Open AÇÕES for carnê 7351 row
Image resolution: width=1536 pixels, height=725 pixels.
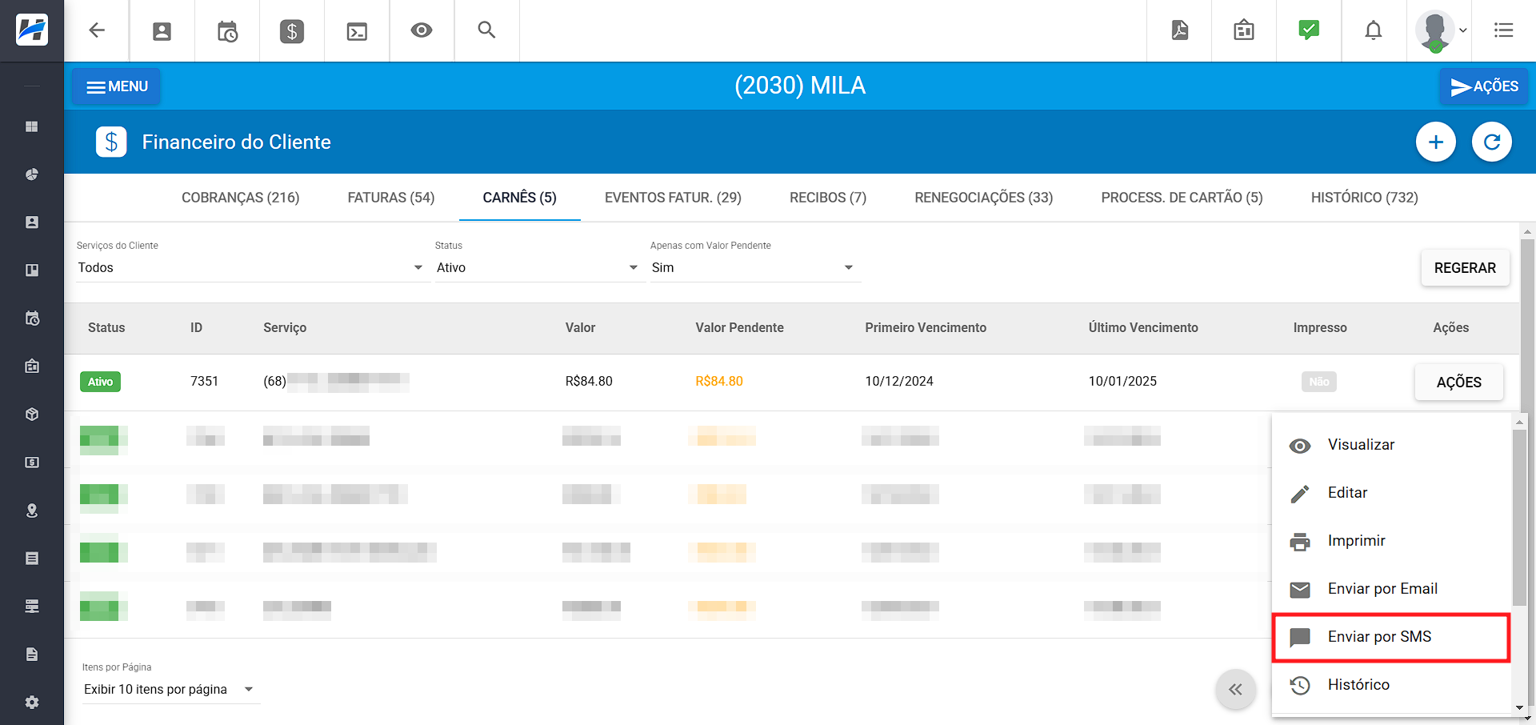tap(1458, 383)
